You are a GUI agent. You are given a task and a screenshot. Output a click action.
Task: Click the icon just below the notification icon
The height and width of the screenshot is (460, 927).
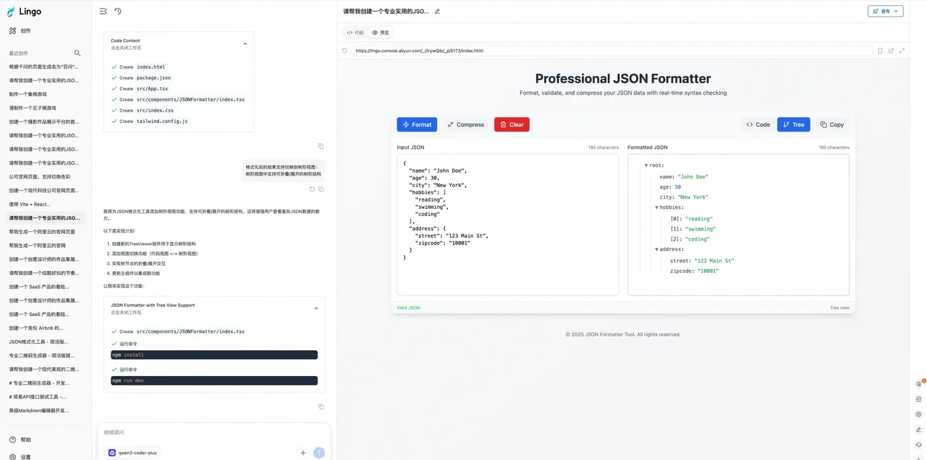(919, 399)
